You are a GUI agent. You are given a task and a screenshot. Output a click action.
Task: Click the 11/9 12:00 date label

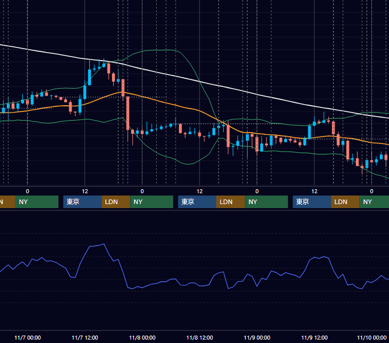click(314, 337)
